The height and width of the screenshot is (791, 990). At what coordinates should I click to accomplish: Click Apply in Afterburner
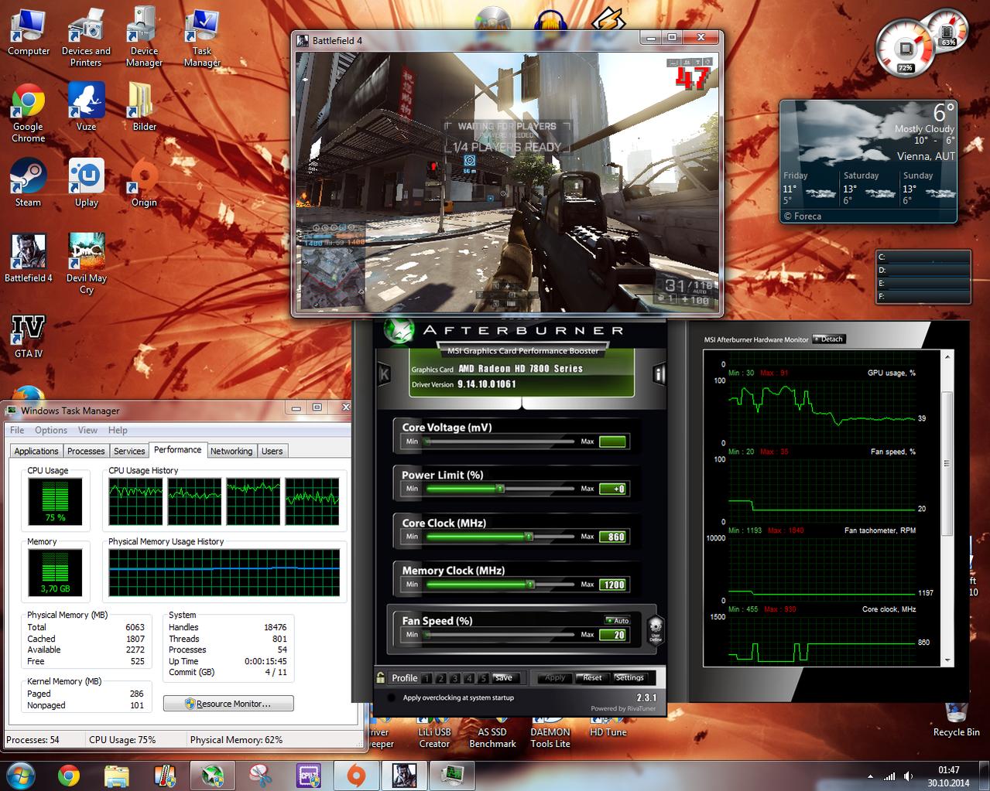[x=555, y=677]
